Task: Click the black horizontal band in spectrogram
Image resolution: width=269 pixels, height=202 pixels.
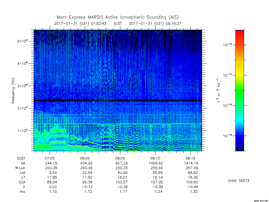Action: [x=118, y=100]
